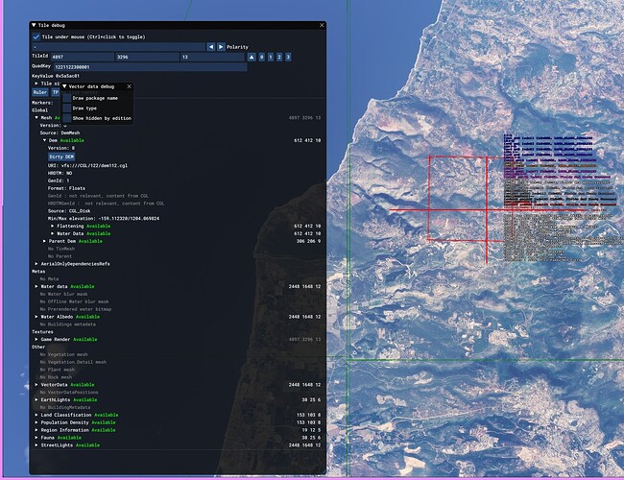The height and width of the screenshot is (480, 624).
Task: Collapse the Vector data debug window triangle
Action: [64, 86]
